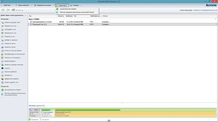Click the Change letter (Изменить букву) icon
The height and width of the screenshot is (122, 218).
(2, 47)
